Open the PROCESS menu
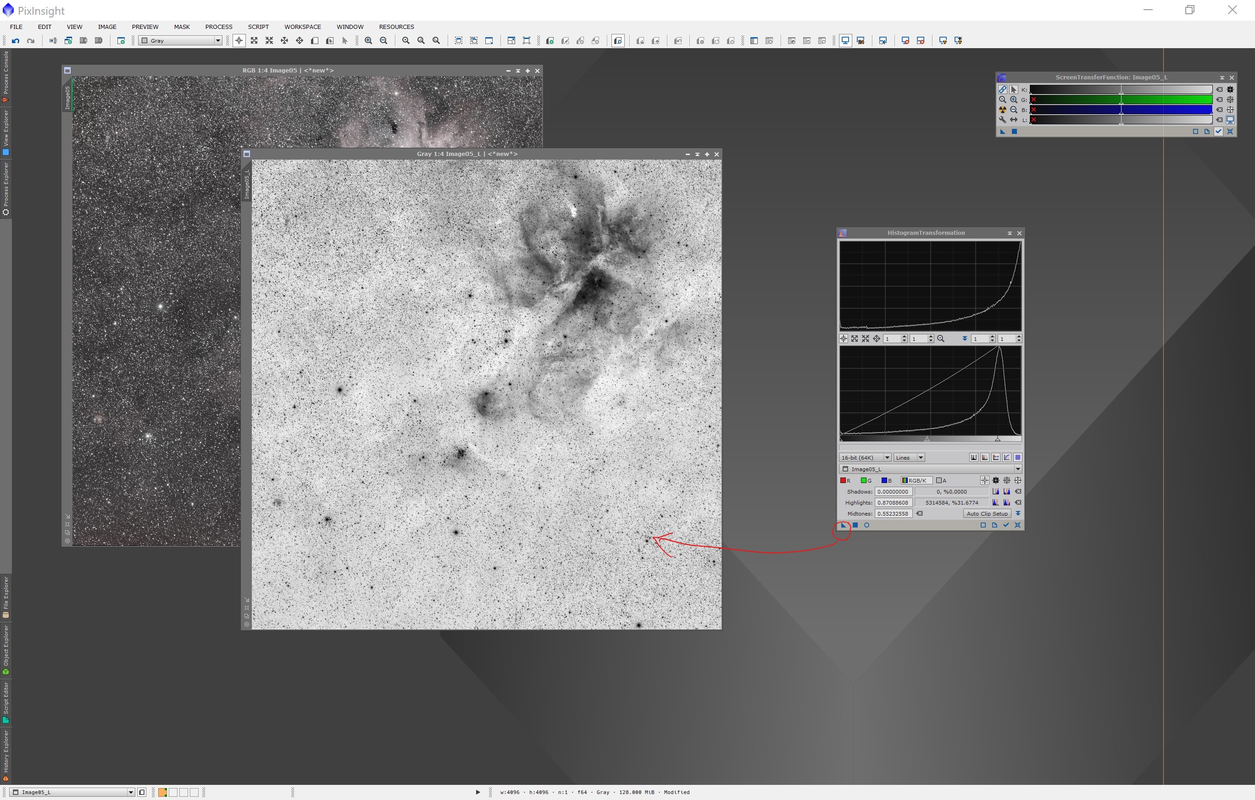This screenshot has height=800, width=1255. 219,27
